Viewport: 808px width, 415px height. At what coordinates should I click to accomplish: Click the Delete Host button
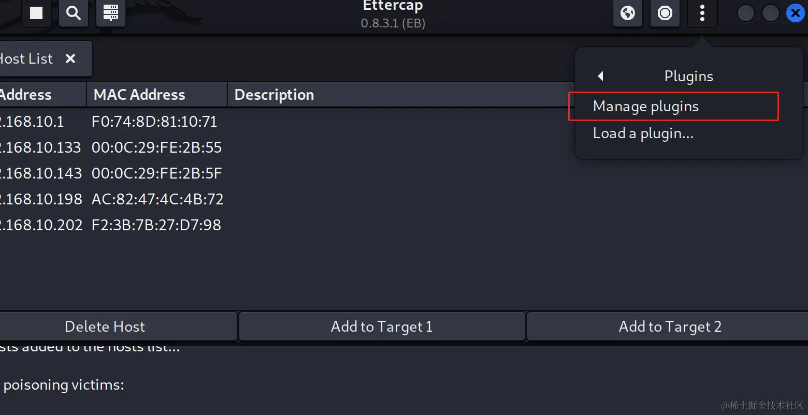(x=105, y=327)
